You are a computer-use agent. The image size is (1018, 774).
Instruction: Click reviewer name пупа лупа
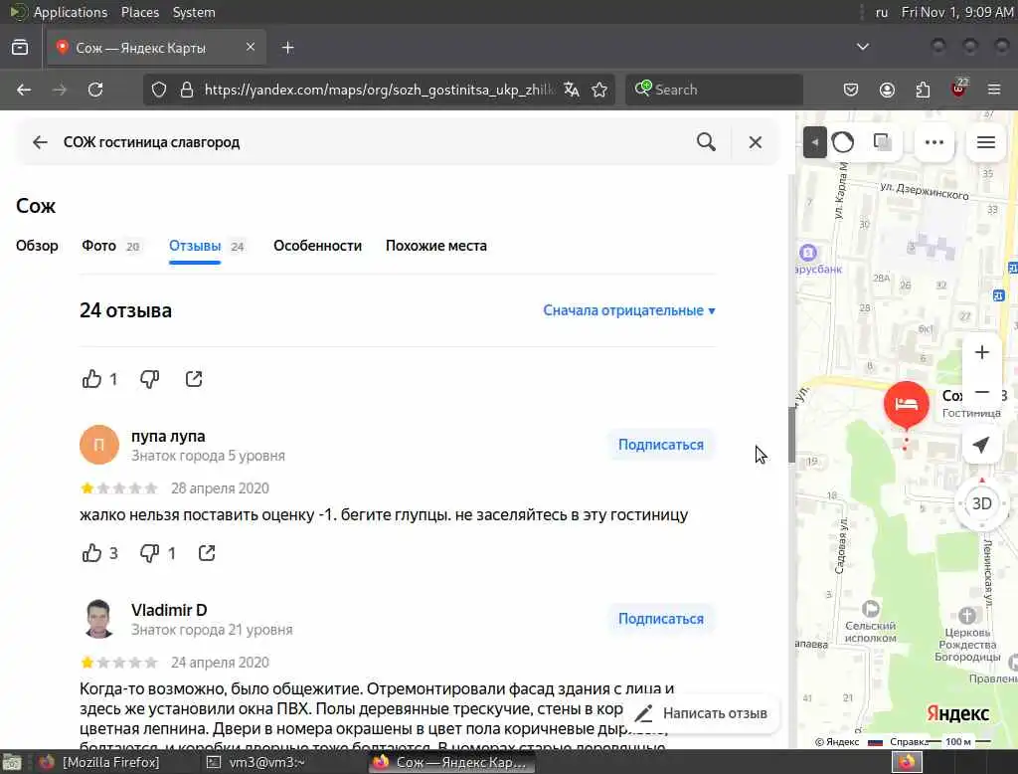[168, 436]
